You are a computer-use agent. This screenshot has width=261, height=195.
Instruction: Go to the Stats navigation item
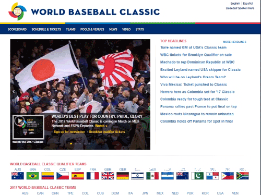140,29
